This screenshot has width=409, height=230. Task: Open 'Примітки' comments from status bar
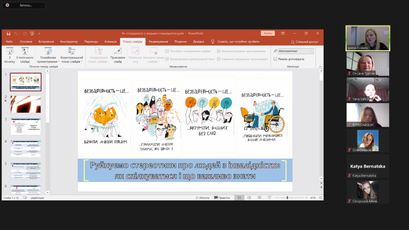pyautogui.click(x=222, y=198)
